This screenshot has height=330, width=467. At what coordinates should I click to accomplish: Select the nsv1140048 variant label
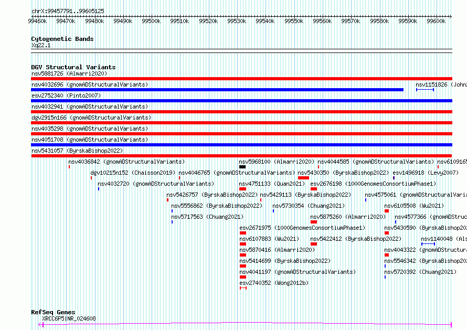(444, 239)
